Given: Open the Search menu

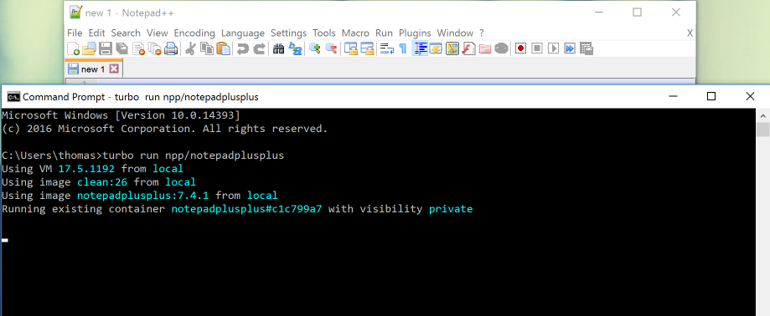Looking at the screenshot, I should coord(126,33).
